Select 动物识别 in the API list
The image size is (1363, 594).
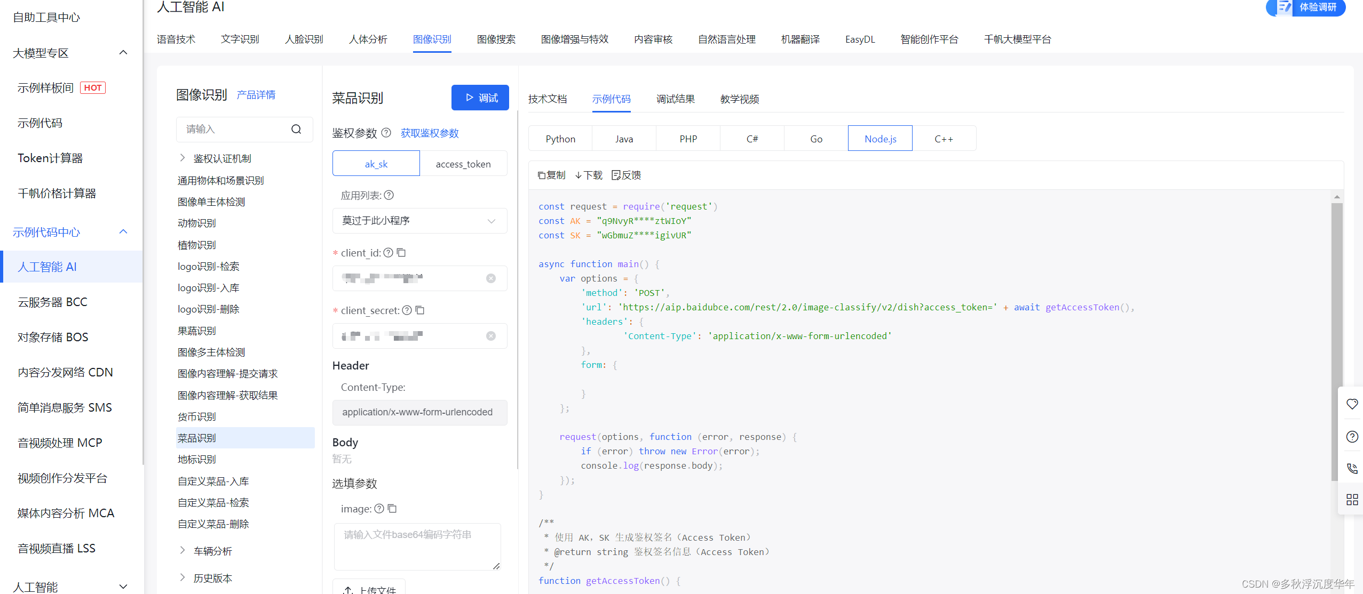click(x=197, y=223)
